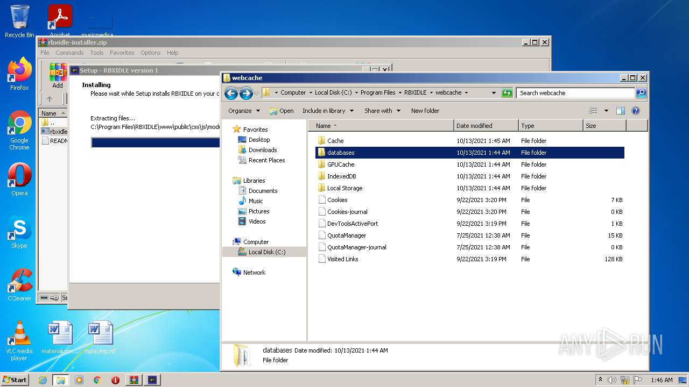Open the Favorites menu in WinRAR

(122, 53)
